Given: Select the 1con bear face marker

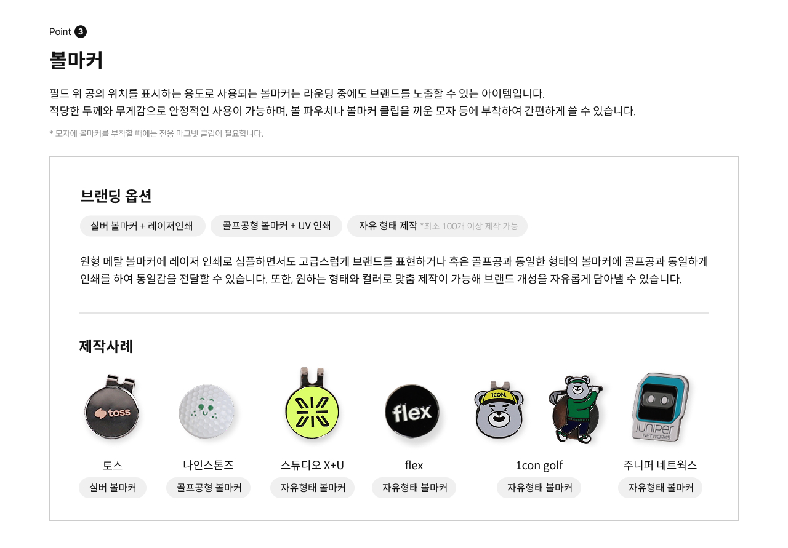Looking at the screenshot, I should click(499, 411).
